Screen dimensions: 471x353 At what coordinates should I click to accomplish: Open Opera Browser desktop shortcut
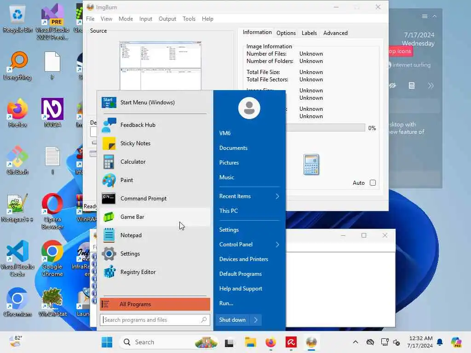[x=52, y=211]
